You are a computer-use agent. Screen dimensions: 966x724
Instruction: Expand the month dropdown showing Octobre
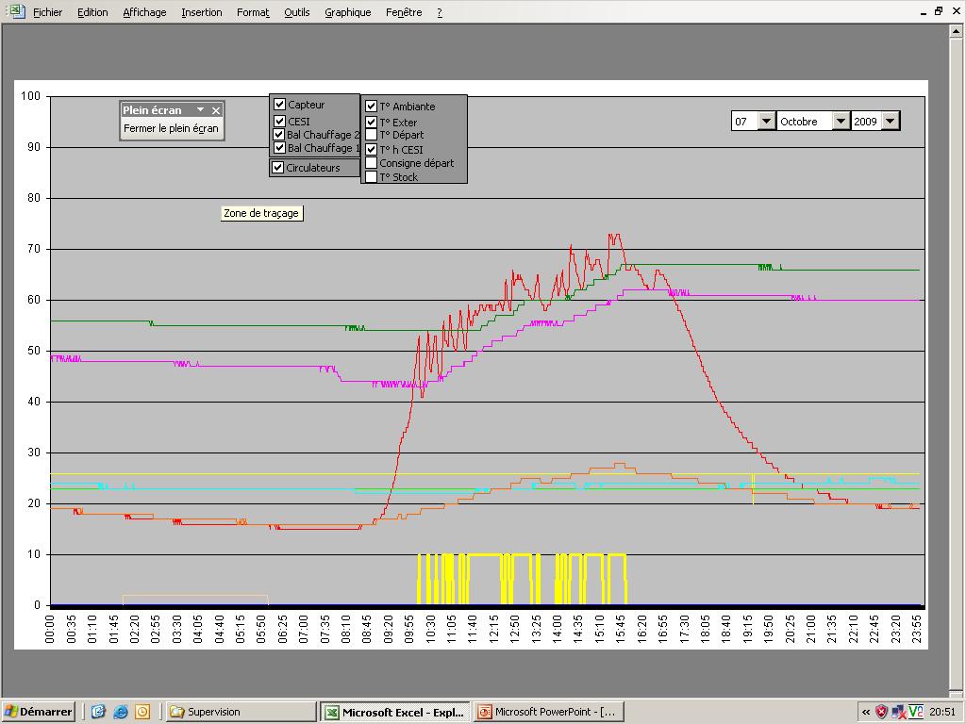pyautogui.click(x=841, y=121)
